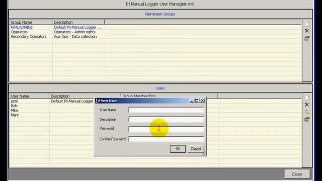Click the delete permission group X icon
The height and width of the screenshot is (181, 322).
[307, 31]
